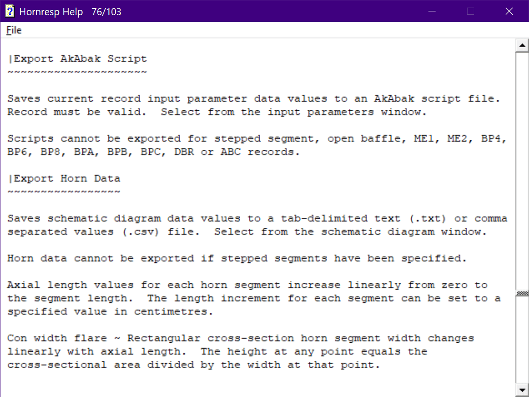Click 'specified value in centimetres' text
This screenshot has width=529, height=397.
[110, 311]
